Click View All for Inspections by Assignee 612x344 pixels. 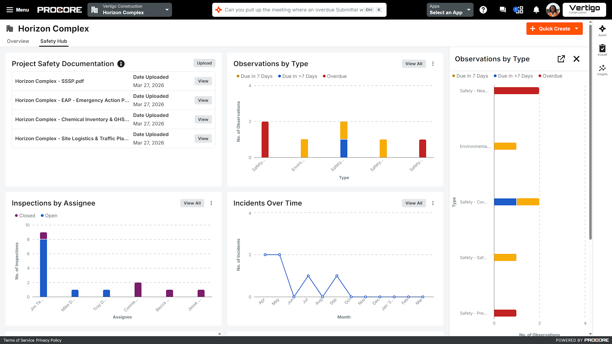point(192,203)
